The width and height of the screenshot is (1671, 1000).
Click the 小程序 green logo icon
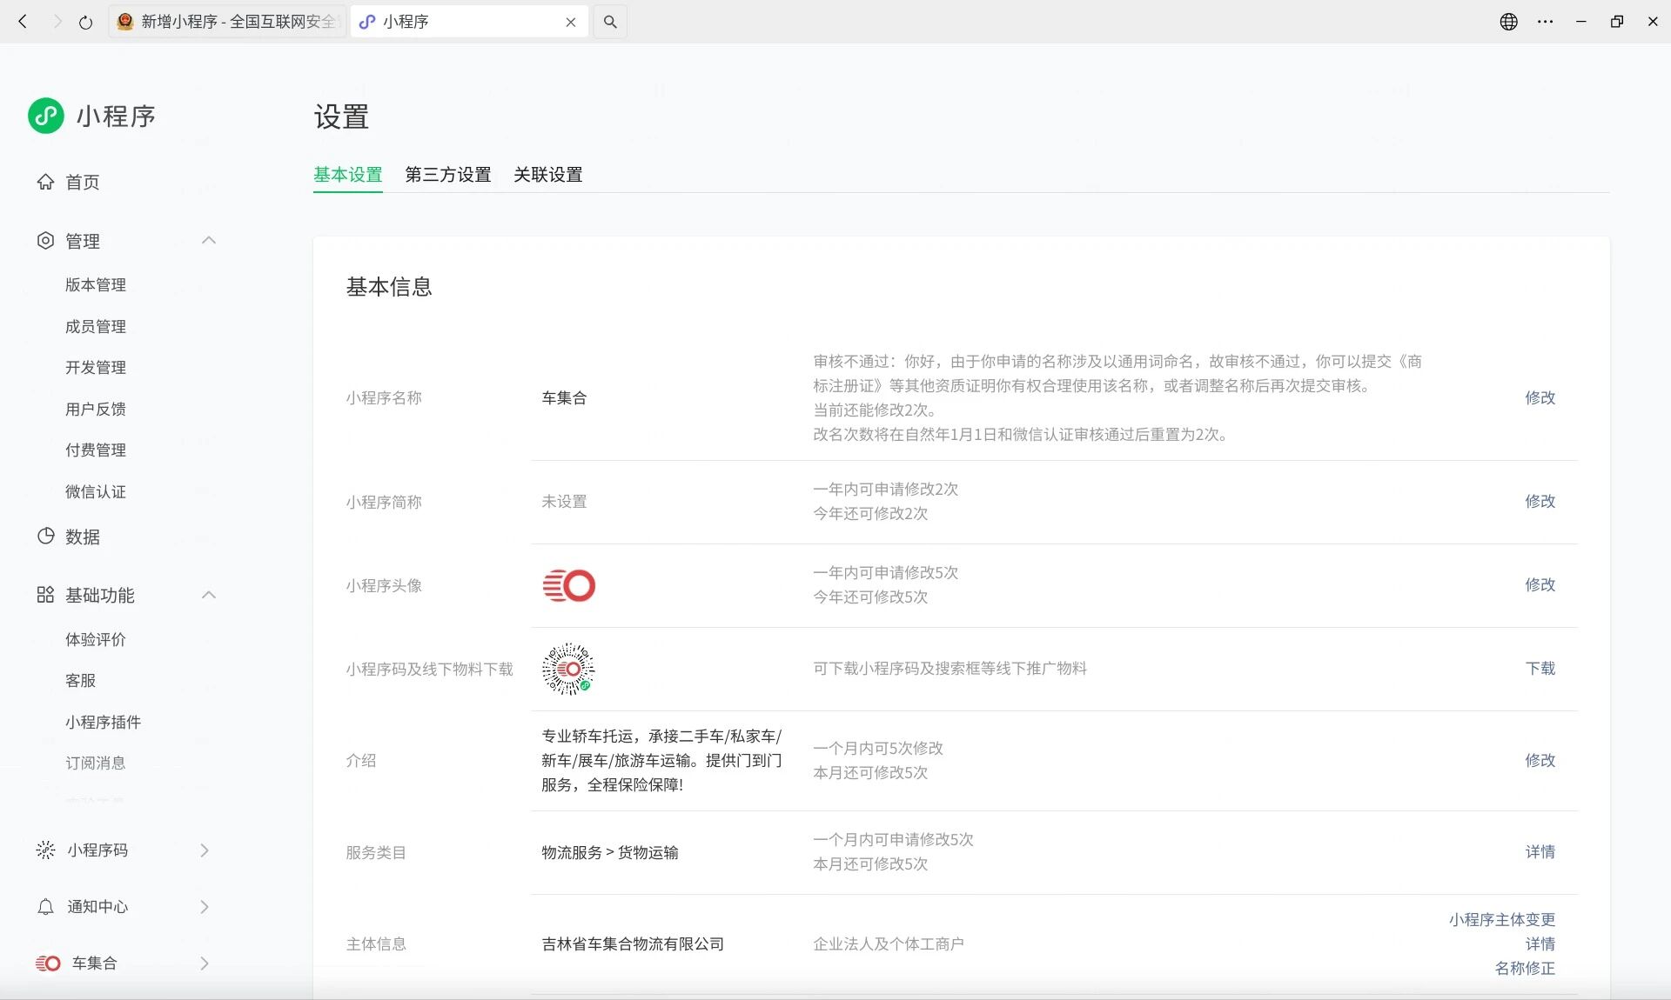point(46,116)
